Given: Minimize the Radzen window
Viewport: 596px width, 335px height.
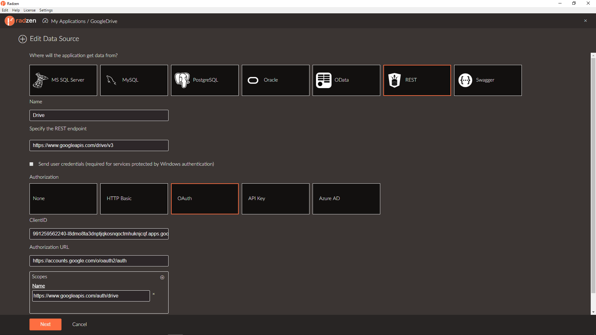Looking at the screenshot, I should pos(560,3).
